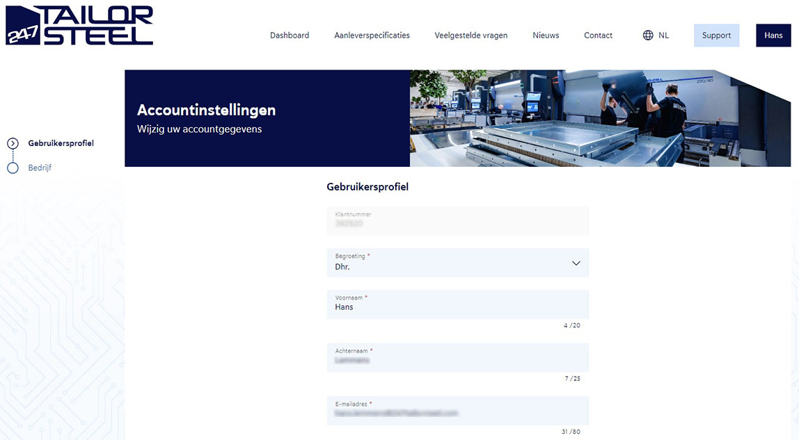Click the Gebruikersprofiel step arrow circle icon
Image resolution: width=799 pixels, height=440 pixels.
(x=13, y=144)
